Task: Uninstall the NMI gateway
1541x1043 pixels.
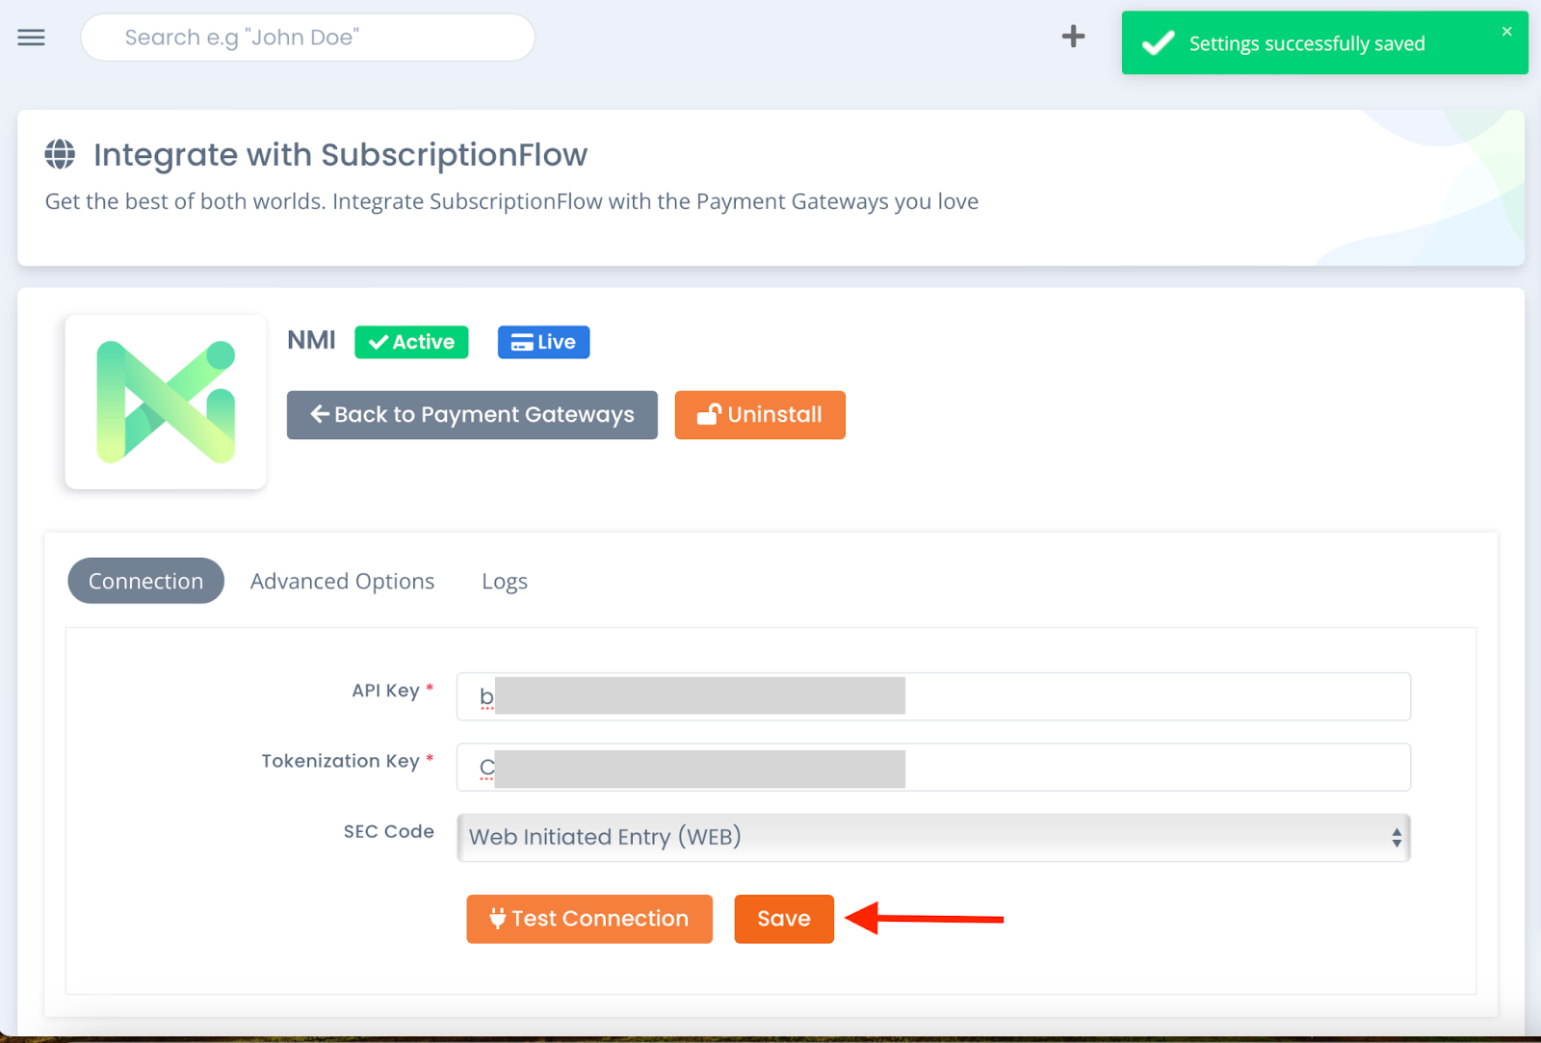Action: 760,415
